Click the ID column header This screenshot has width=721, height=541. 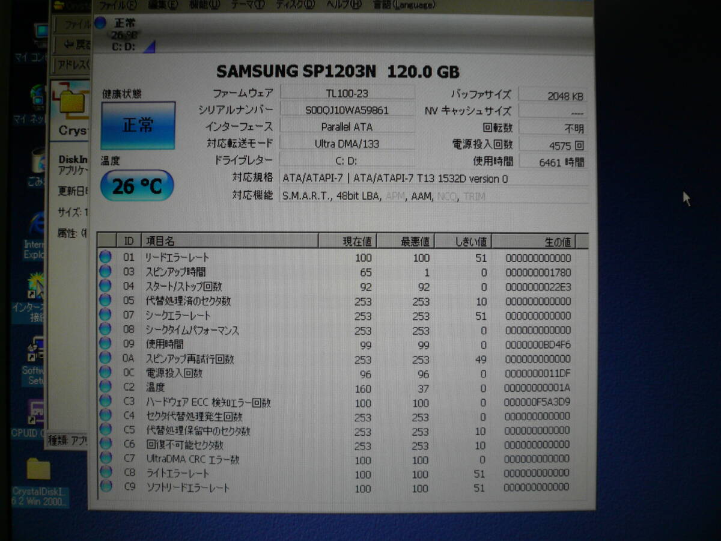(x=129, y=241)
